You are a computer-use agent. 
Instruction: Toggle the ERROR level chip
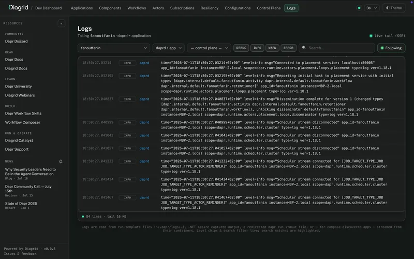(x=288, y=48)
